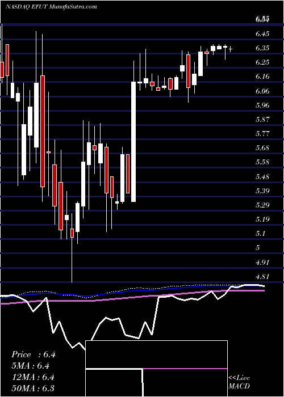
Task: Click the 5.48 price axis label
Action: coord(262,176)
